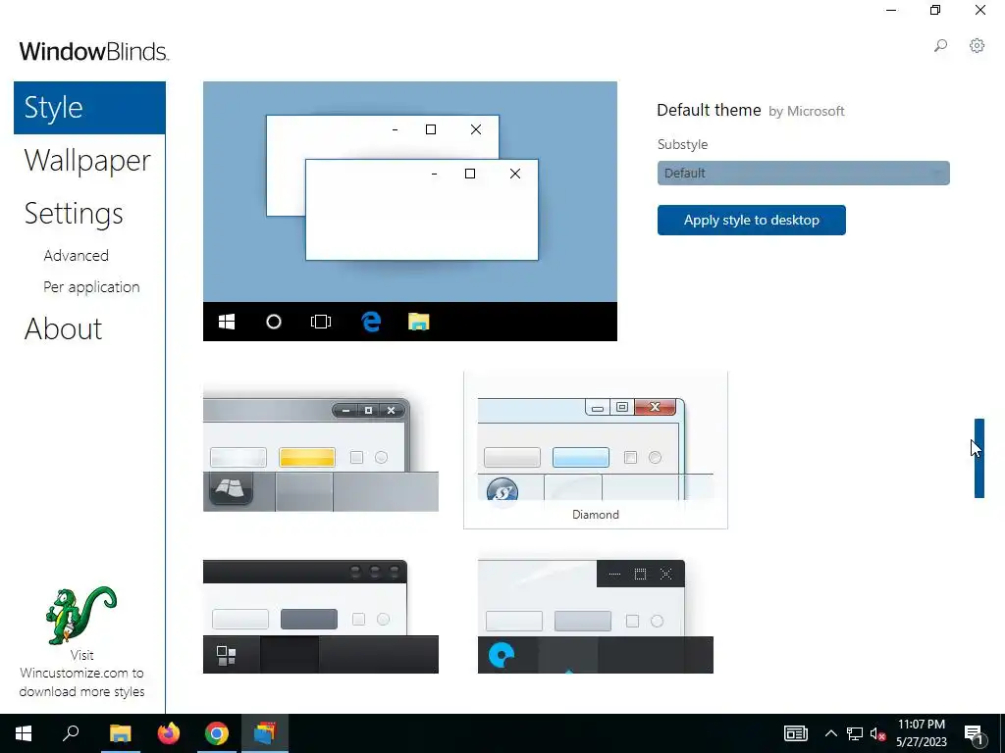Visit Wincustomize.com to download more styles
The width and height of the screenshot is (1005, 753).
click(x=82, y=674)
